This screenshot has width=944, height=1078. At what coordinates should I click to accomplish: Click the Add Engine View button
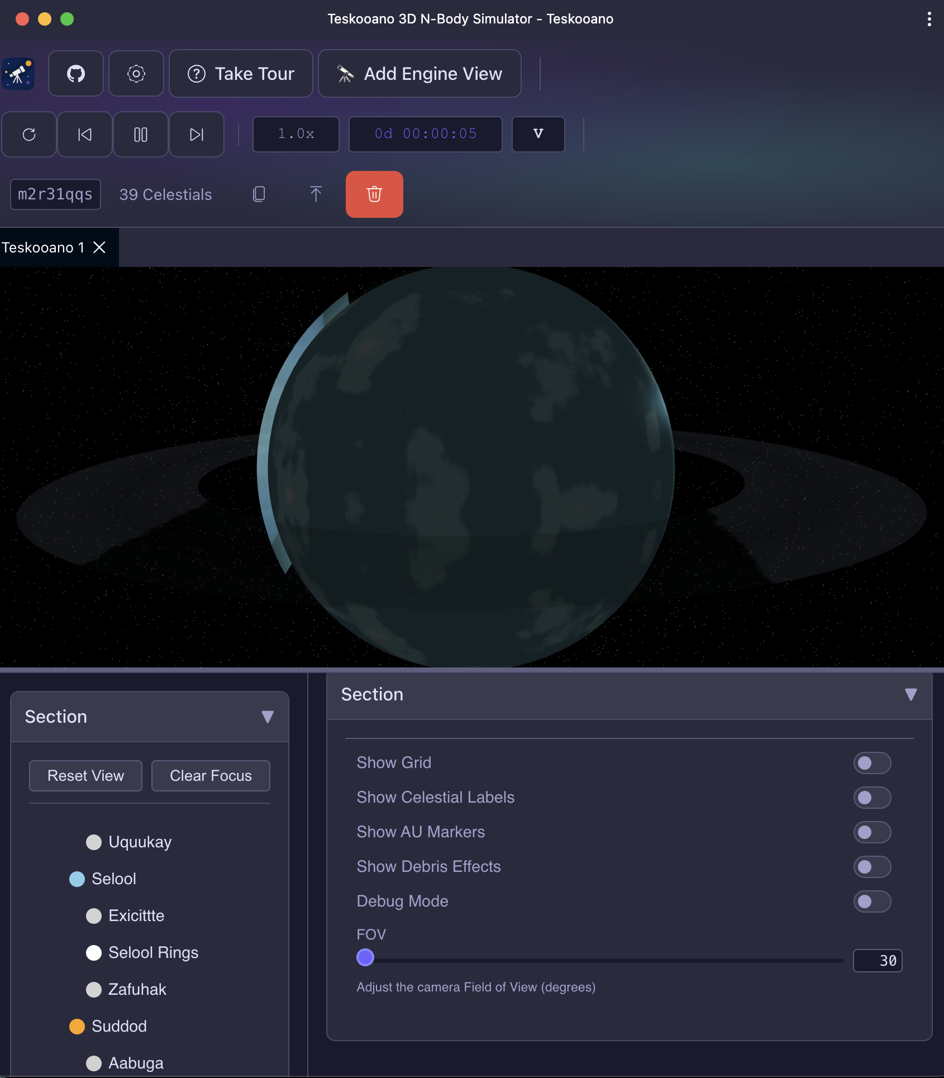pyautogui.click(x=419, y=74)
